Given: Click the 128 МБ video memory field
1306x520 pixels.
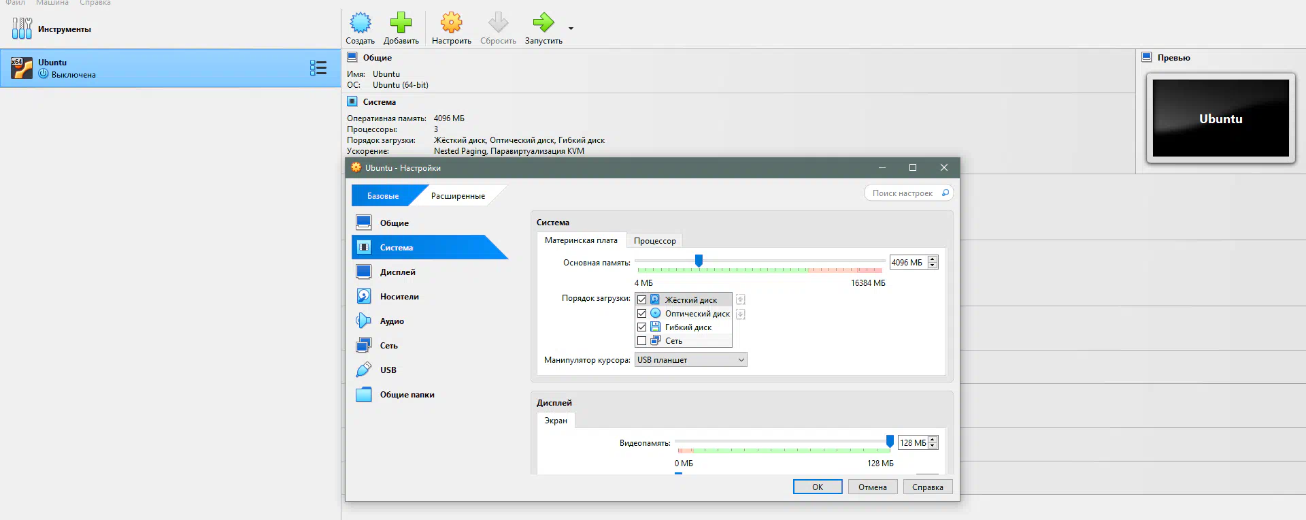Looking at the screenshot, I should click(912, 442).
